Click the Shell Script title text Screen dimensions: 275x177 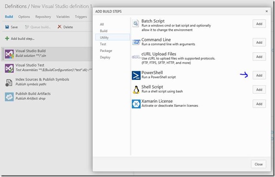152,87
